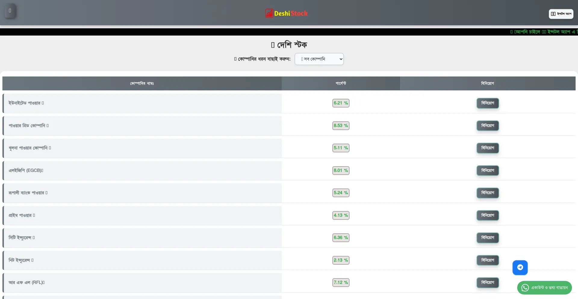Click invest button for 8.53% row
The height and width of the screenshot is (299, 578).
point(487,126)
